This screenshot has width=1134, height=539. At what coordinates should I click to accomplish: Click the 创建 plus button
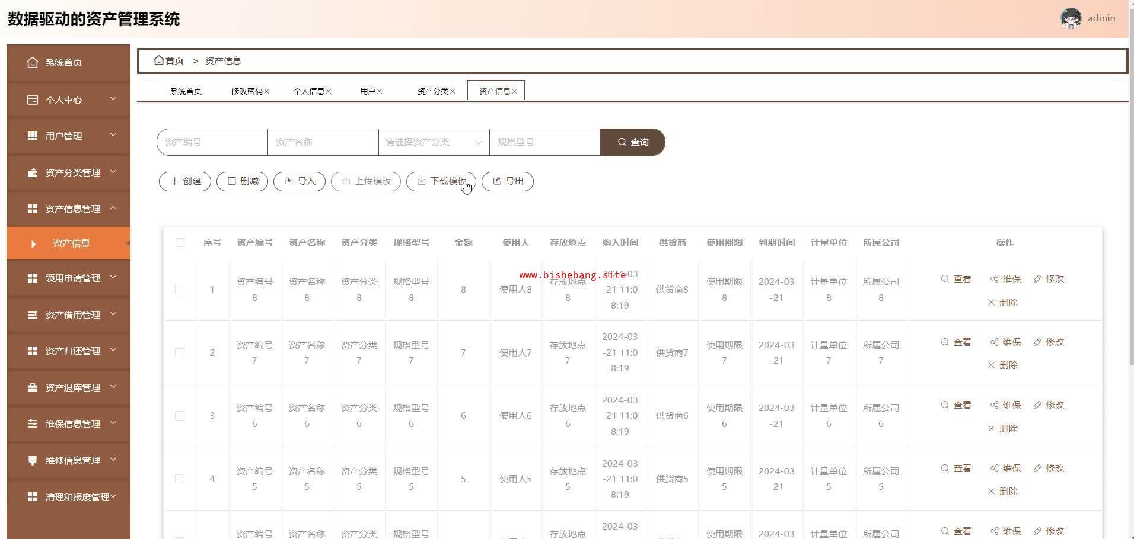click(185, 181)
